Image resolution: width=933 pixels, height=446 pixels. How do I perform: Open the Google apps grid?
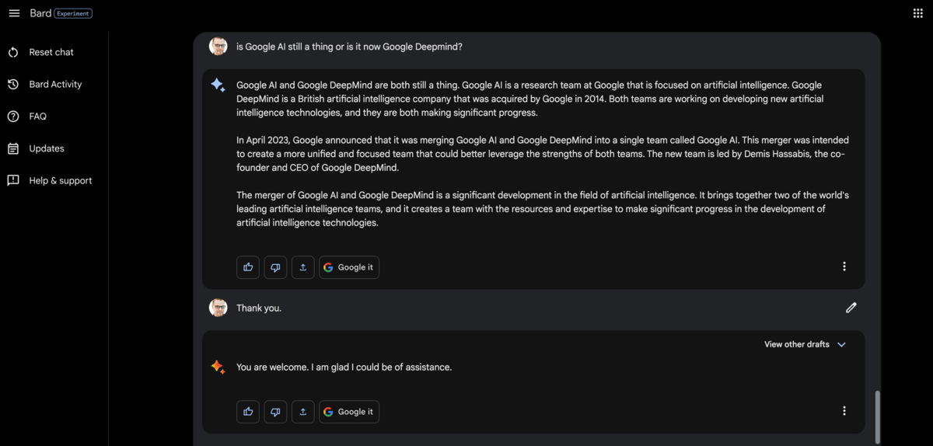pyautogui.click(x=917, y=13)
